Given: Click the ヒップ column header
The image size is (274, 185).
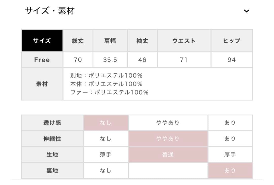Looking at the screenshot, I should pos(232,41).
